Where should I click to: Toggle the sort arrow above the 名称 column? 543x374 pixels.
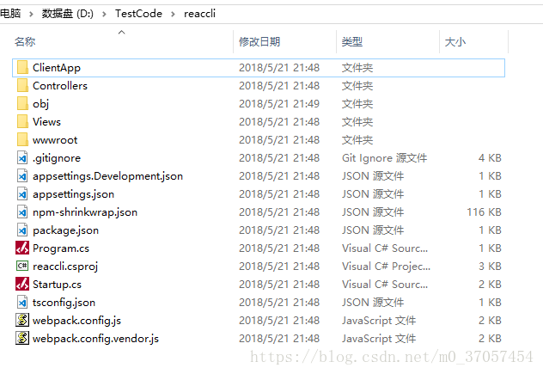pos(121,32)
